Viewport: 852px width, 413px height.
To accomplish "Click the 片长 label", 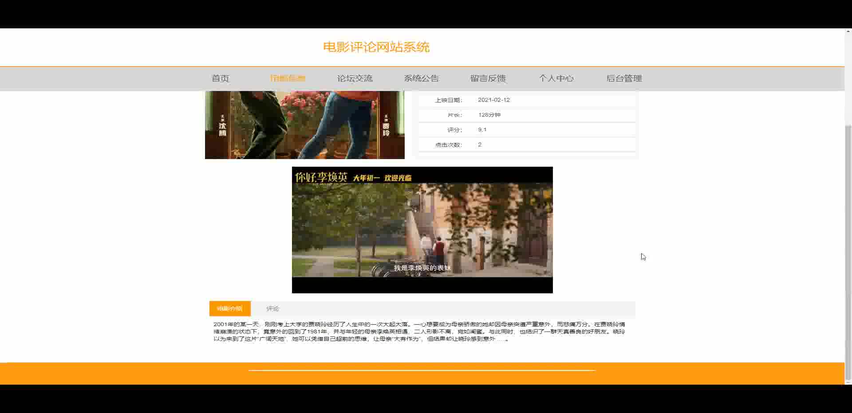I will [455, 115].
